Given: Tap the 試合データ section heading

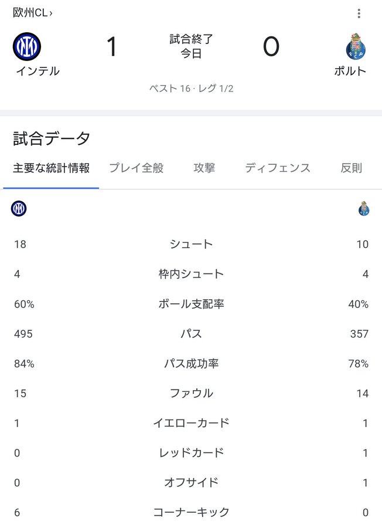Looking at the screenshot, I should click(x=52, y=138).
